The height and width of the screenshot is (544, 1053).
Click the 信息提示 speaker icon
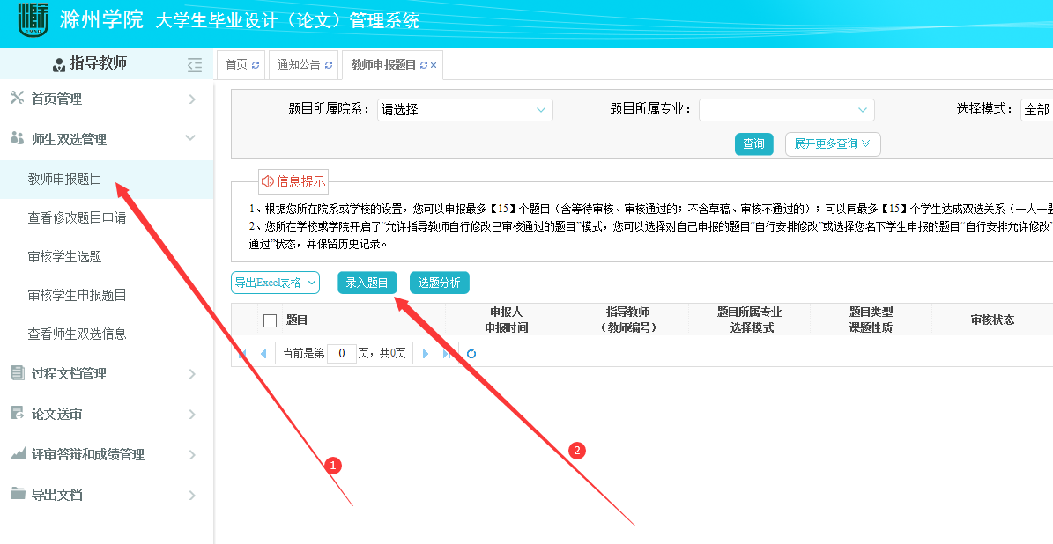[267, 181]
